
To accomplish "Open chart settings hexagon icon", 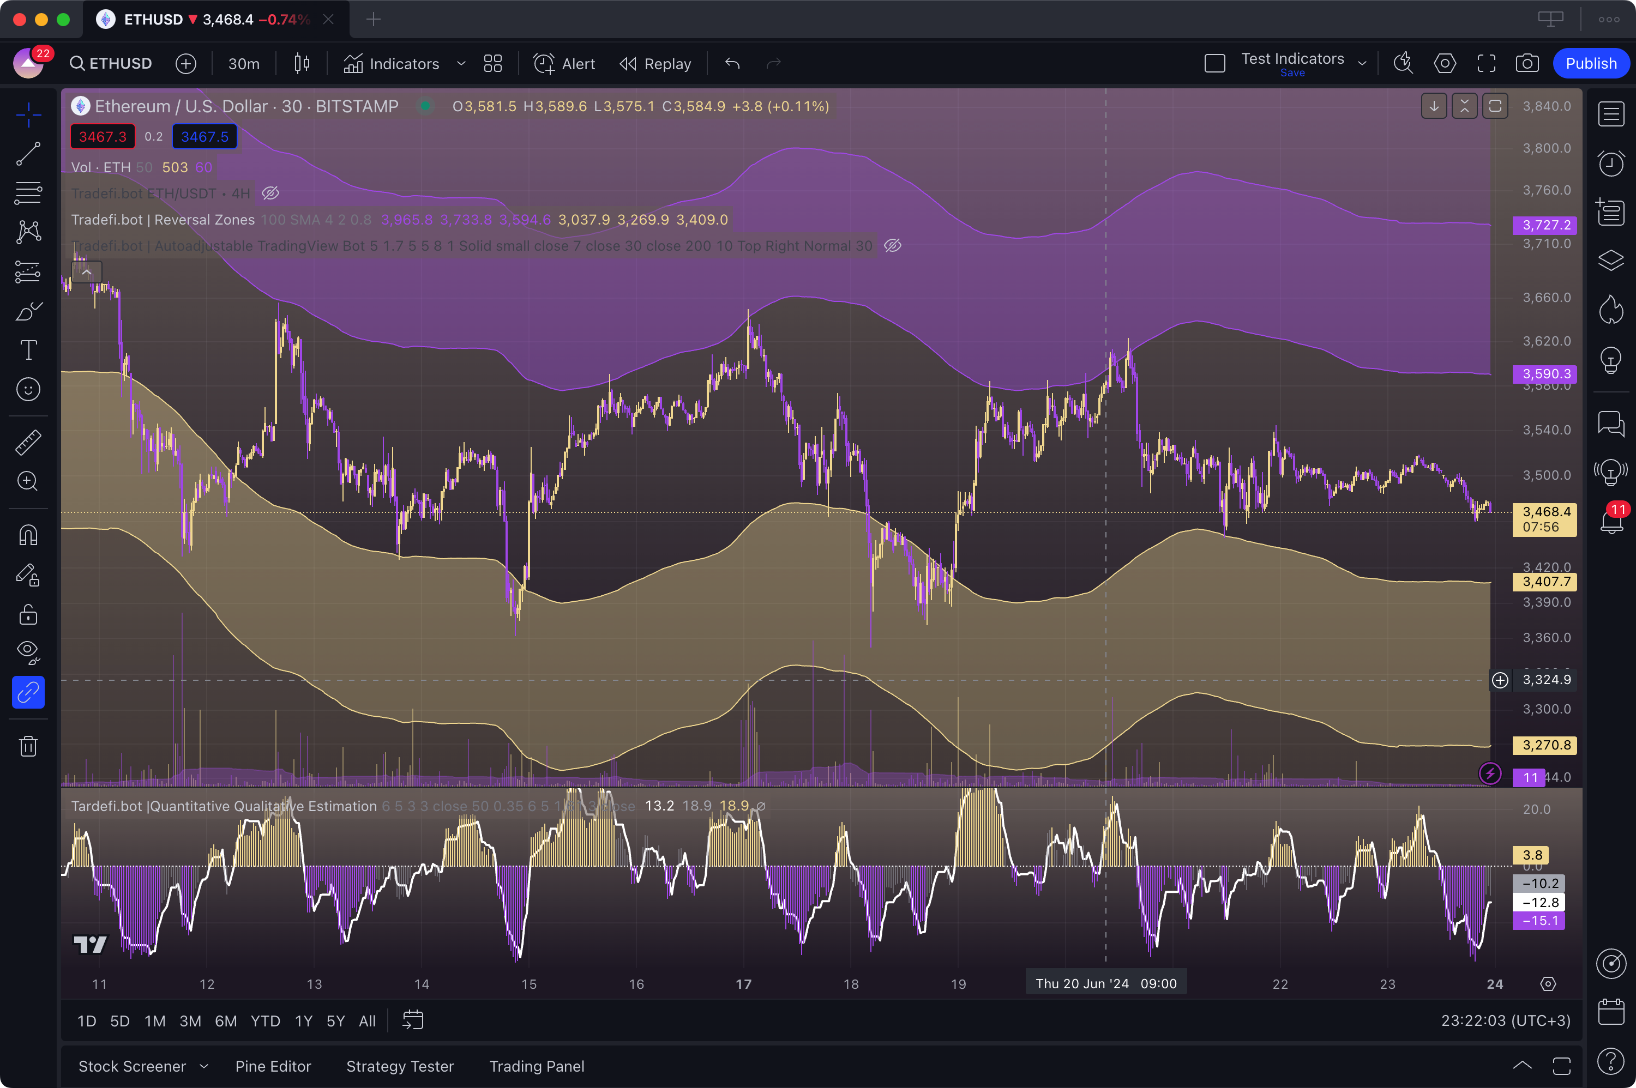I will coord(1445,64).
